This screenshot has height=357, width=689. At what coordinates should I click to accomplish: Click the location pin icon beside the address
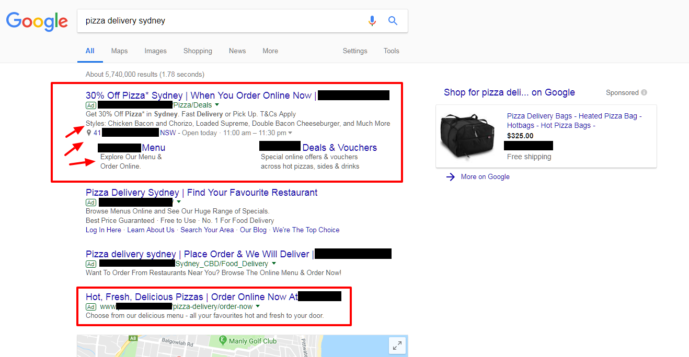point(89,133)
